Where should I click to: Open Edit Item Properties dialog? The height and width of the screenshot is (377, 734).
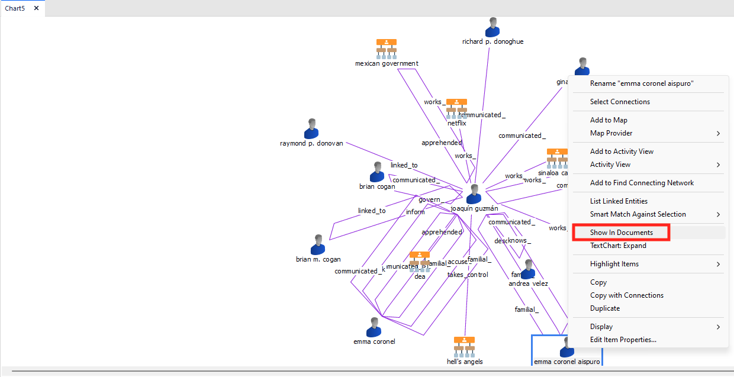tap(623, 340)
